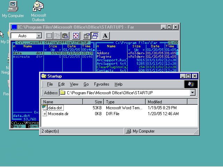Open the Help menu in Startup window

pos(118,84)
